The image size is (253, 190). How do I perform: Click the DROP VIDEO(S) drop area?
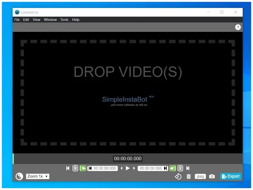click(128, 92)
